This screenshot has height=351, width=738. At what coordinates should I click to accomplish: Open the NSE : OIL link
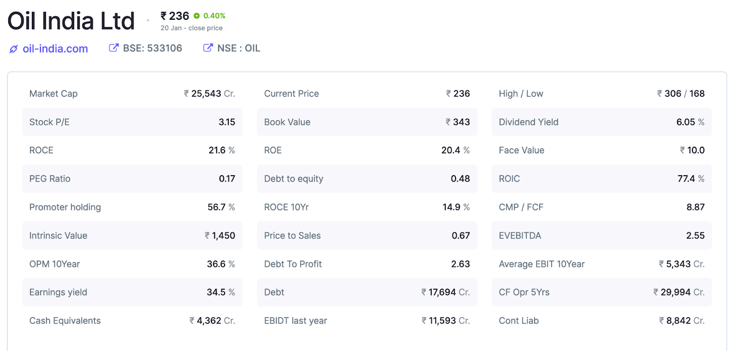(238, 48)
